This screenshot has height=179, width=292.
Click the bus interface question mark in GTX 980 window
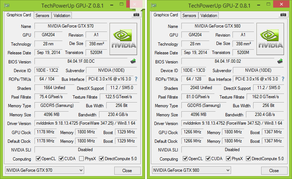(x=283, y=79)
